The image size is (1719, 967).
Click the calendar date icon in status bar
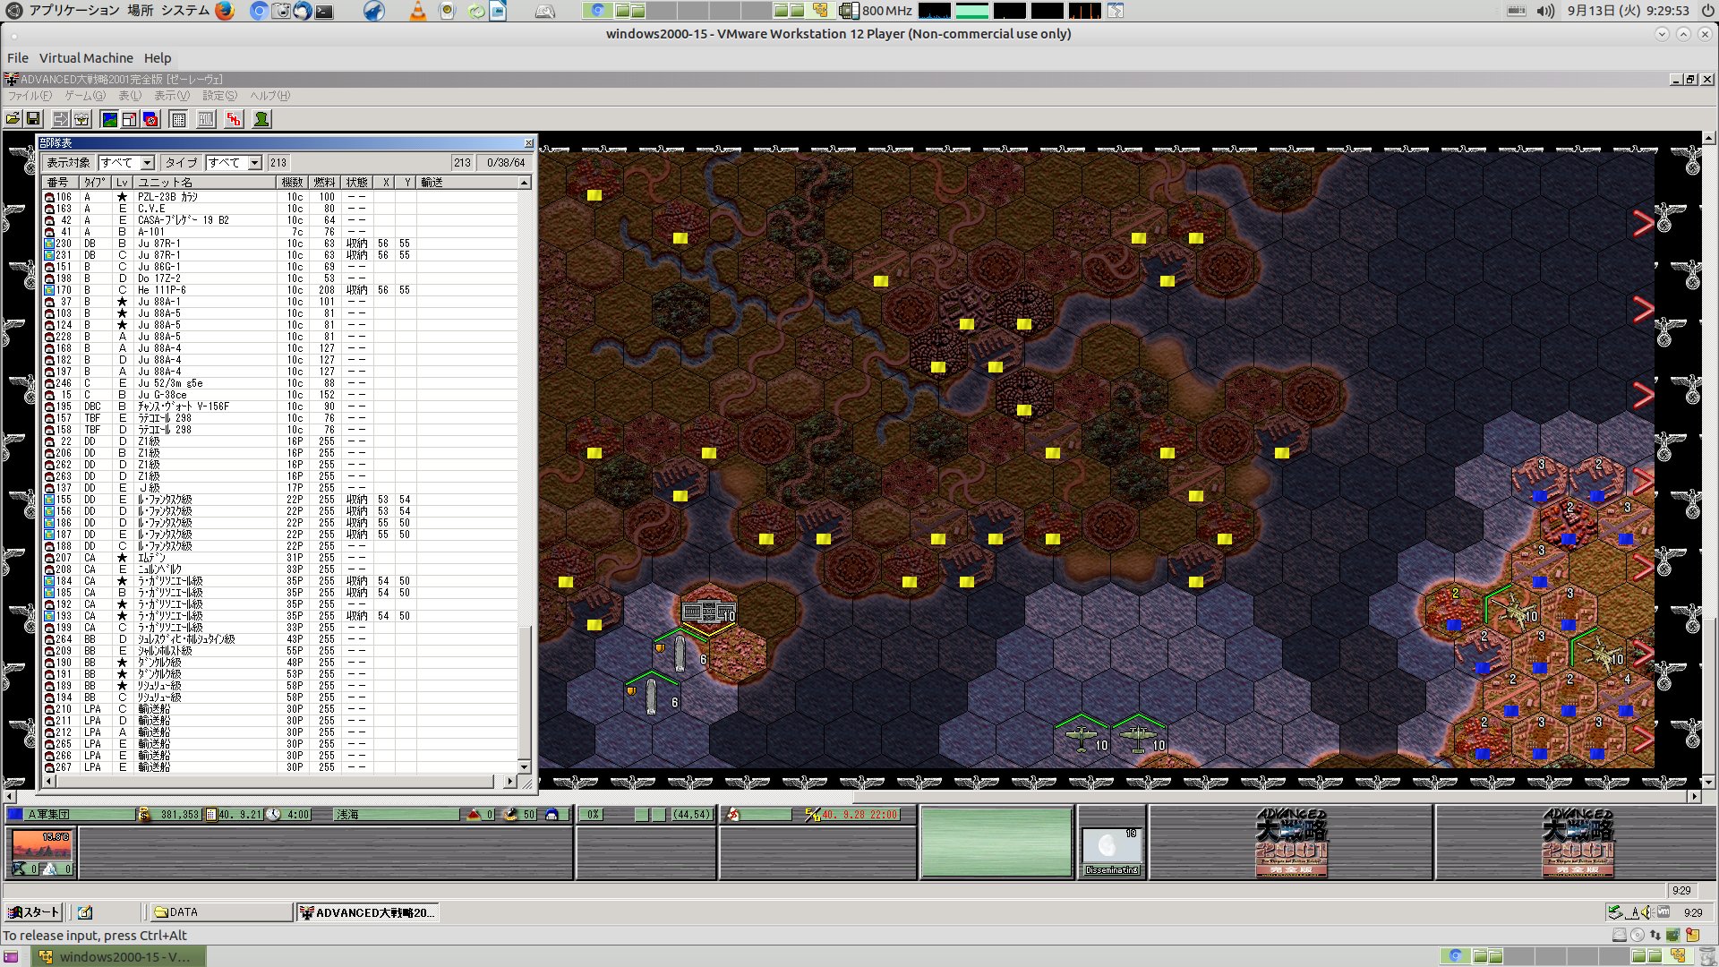pos(211,815)
